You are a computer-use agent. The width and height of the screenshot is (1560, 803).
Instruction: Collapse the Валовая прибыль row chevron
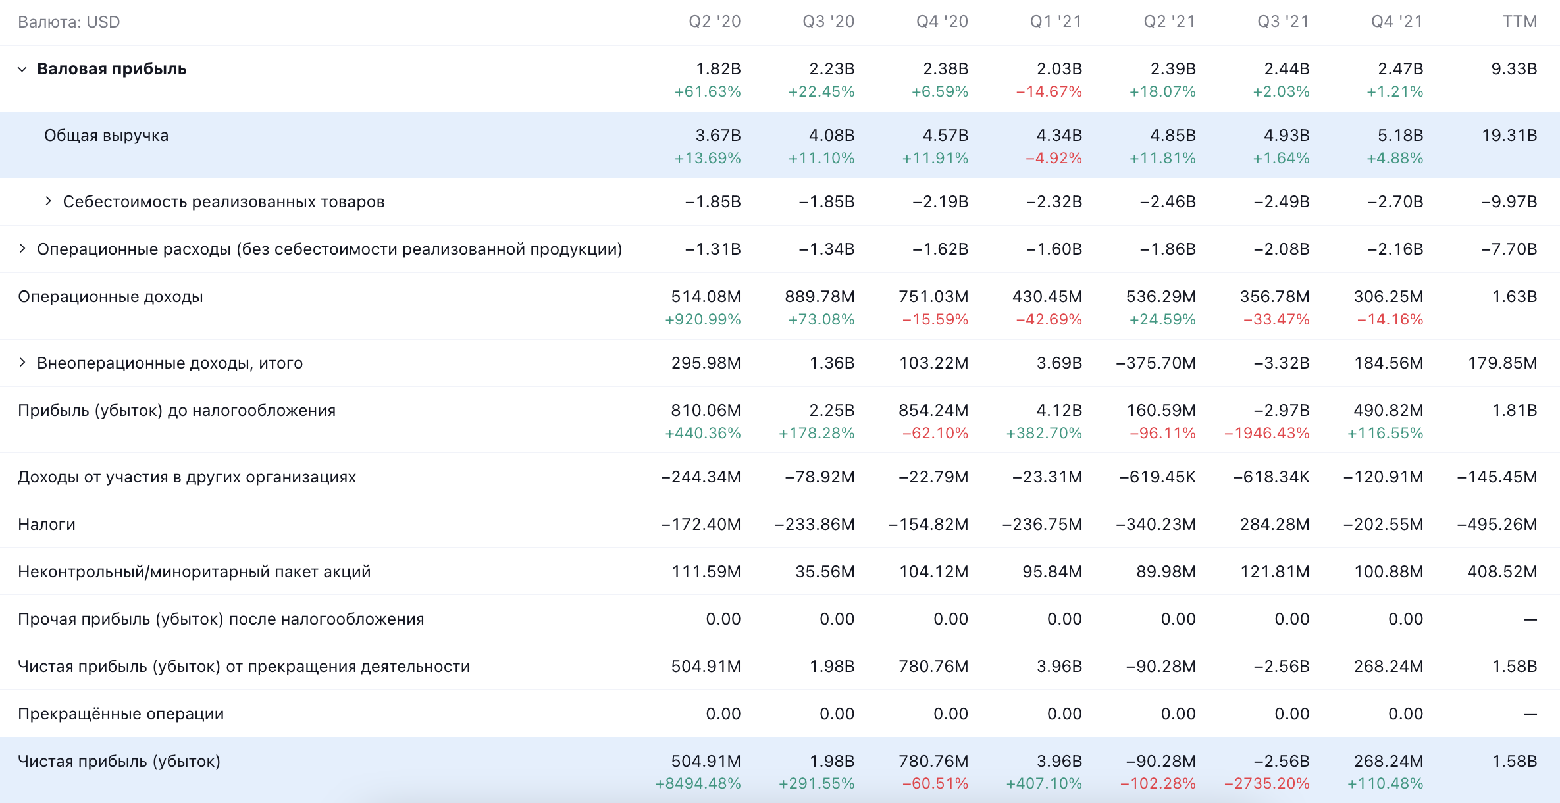(22, 69)
